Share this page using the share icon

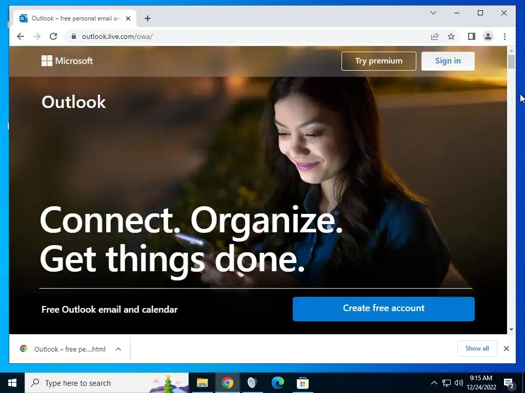point(435,36)
